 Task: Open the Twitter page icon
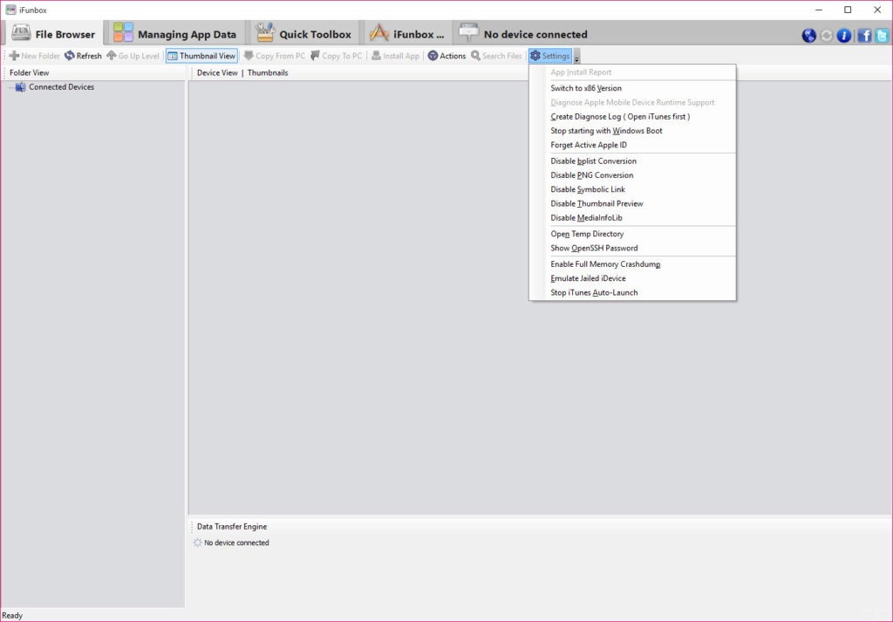pyautogui.click(x=882, y=35)
